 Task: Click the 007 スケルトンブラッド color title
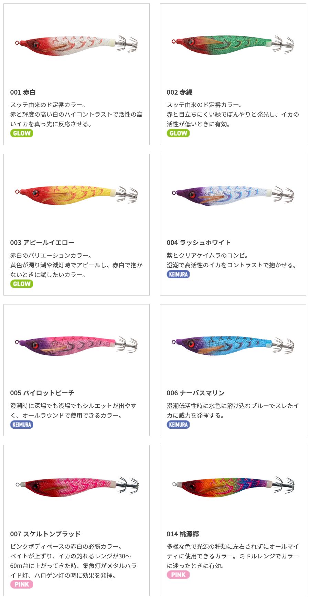click(x=45, y=534)
